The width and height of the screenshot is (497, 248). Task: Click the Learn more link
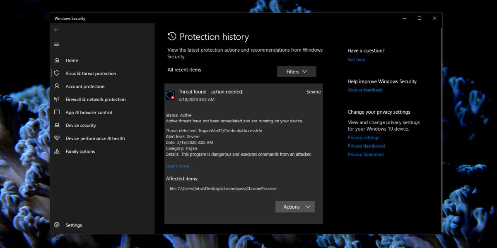pos(177,166)
